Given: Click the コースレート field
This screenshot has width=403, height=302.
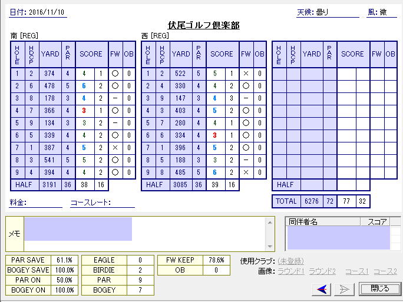Looking at the screenshot, I should click(103, 203).
